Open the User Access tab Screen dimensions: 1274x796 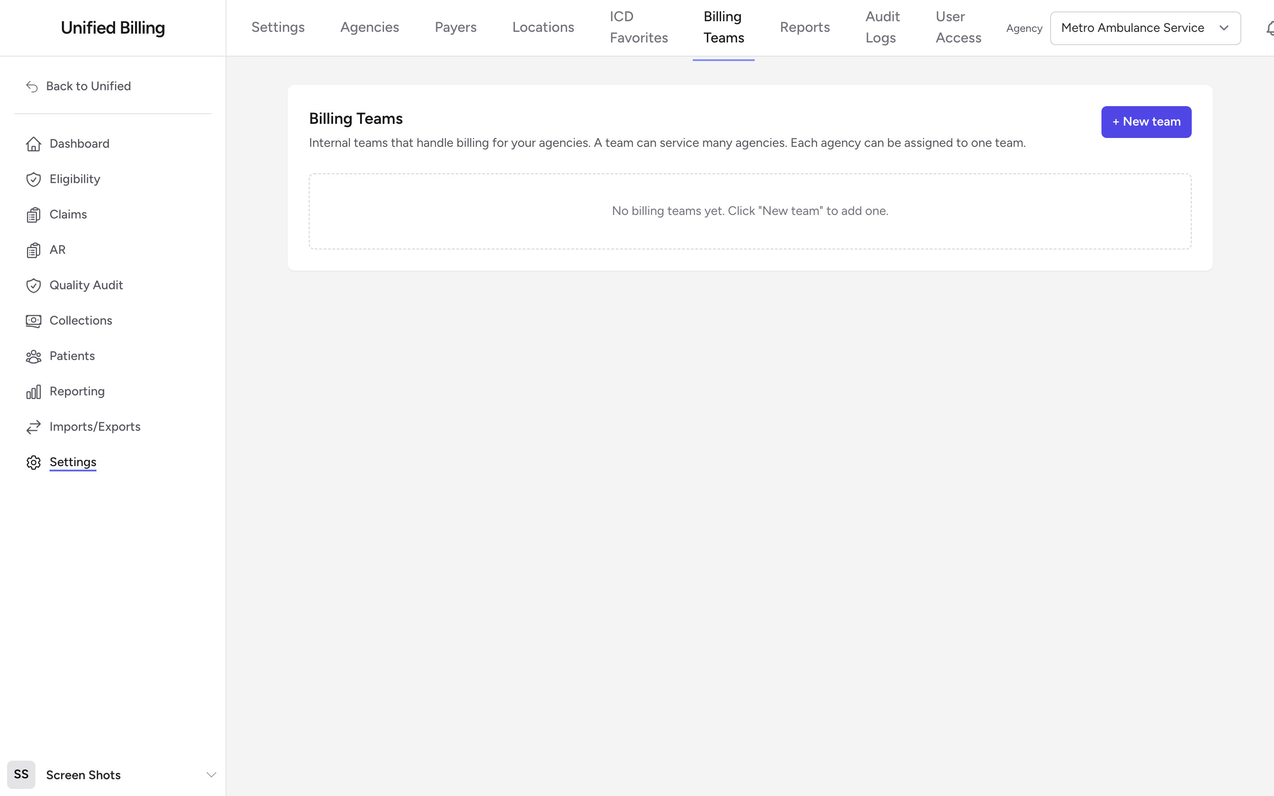[958, 27]
